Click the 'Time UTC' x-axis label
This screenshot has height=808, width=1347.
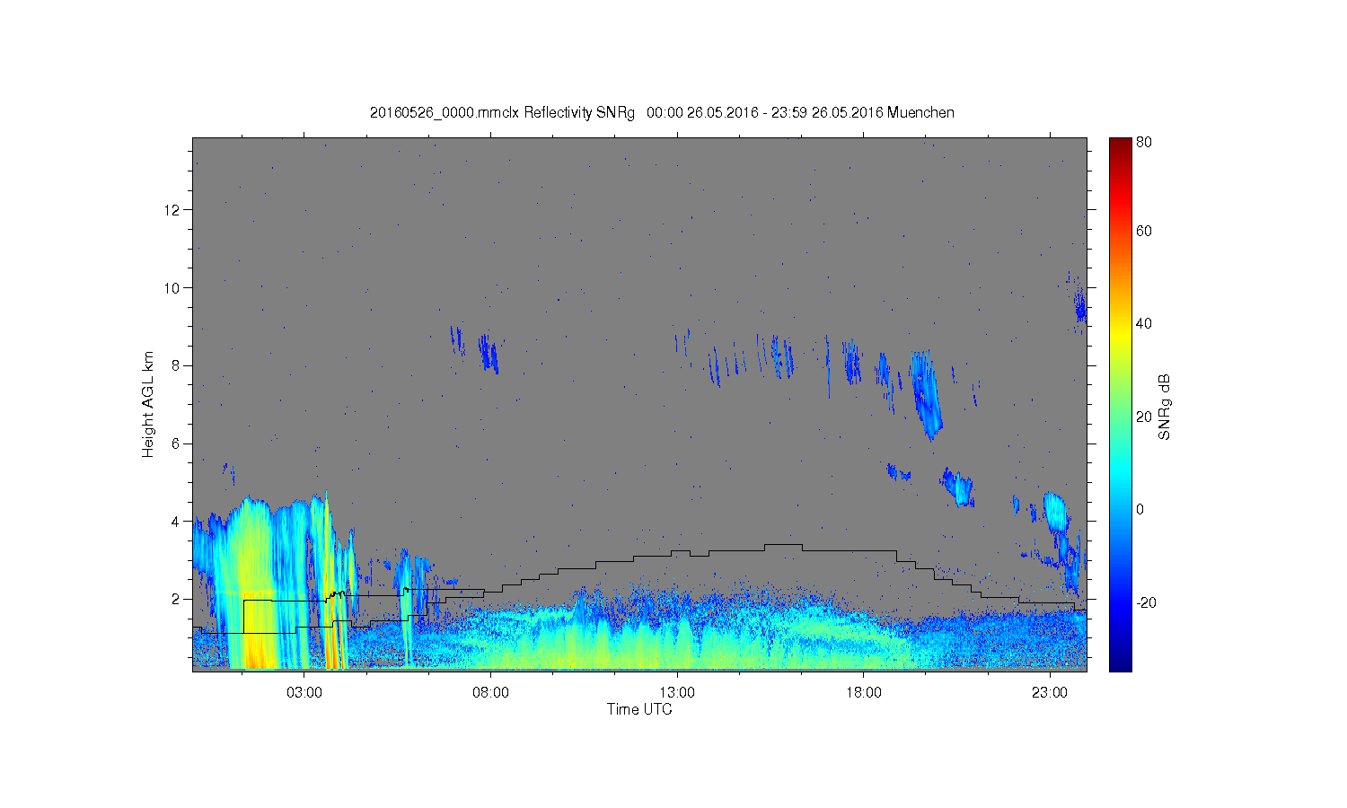coord(639,709)
